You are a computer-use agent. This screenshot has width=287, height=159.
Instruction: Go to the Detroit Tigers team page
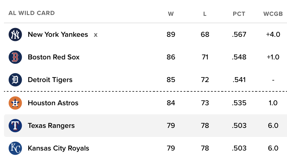(x=50, y=80)
